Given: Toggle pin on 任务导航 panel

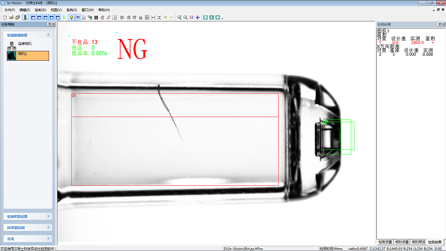Looking at the screenshot, I should (x=50, y=24).
